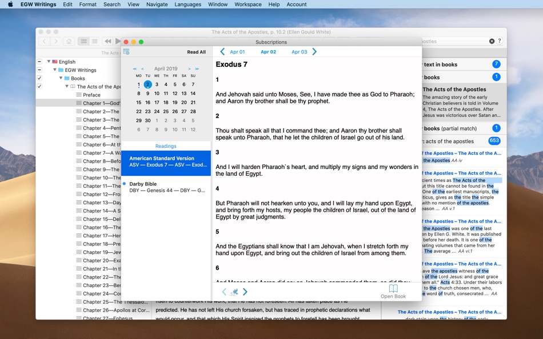Click the rewind button in main toolbar
Image resolution: width=543 pixels, height=339 pixels.
[x=107, y=41]
